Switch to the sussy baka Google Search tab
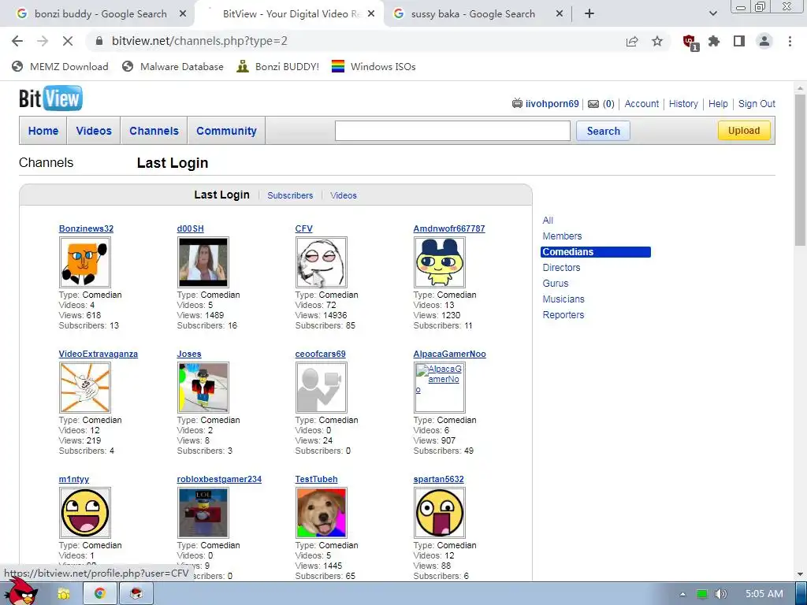 471,14
